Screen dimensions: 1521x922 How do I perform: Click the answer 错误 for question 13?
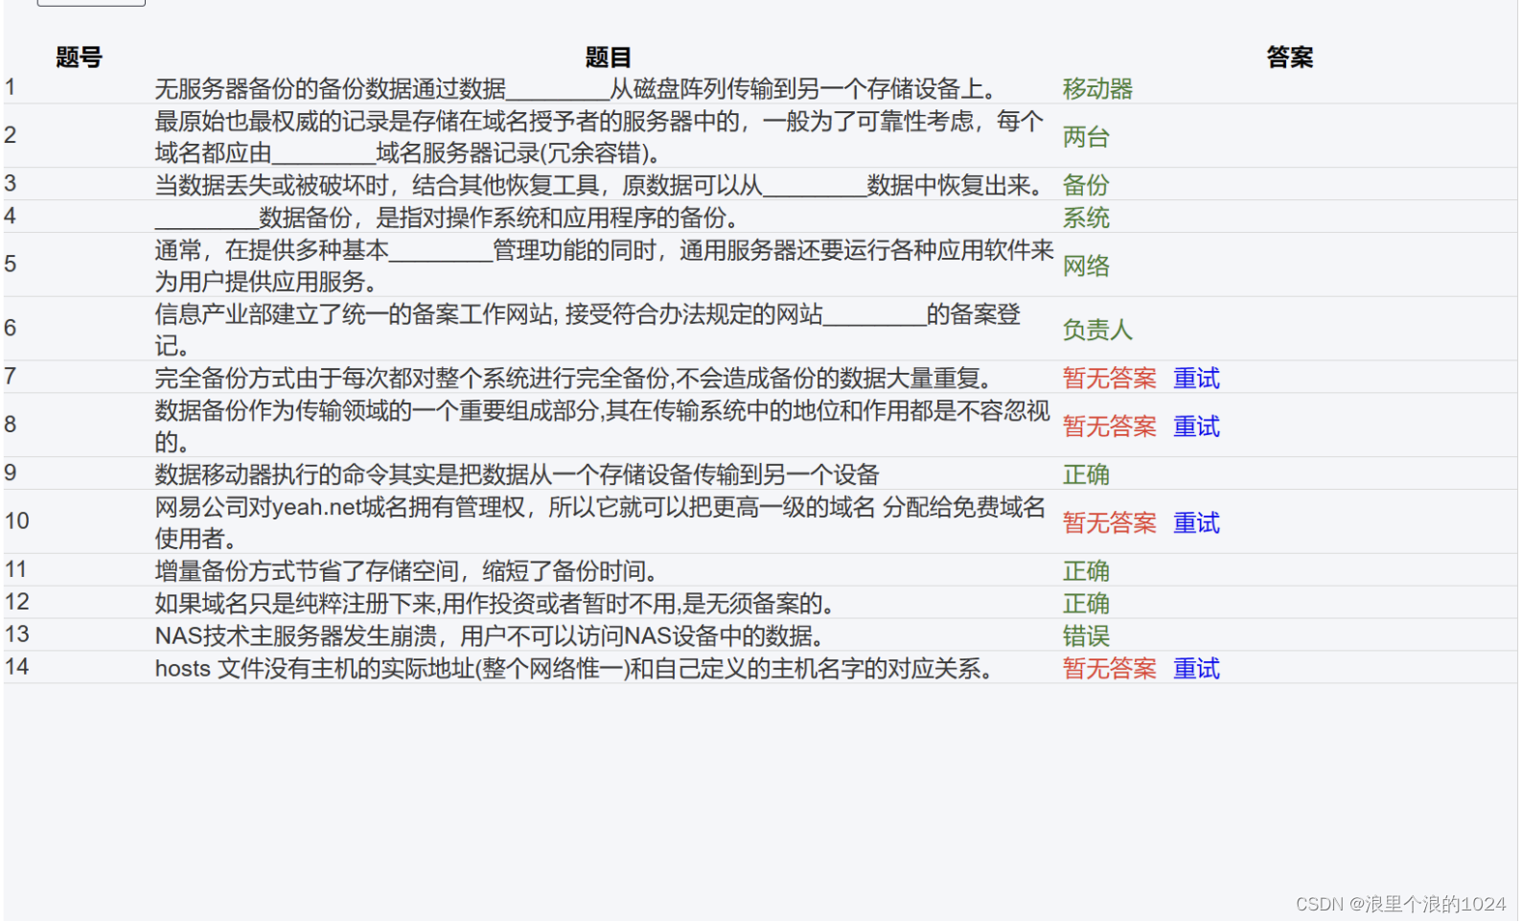pos(1086,636)
